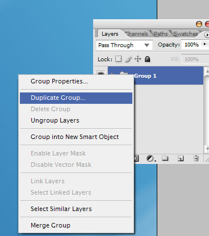The height and width of the screenshot is (236, 209).
Task: Toggle lock image pixels brush icon
Action: [x=128, y=59]
